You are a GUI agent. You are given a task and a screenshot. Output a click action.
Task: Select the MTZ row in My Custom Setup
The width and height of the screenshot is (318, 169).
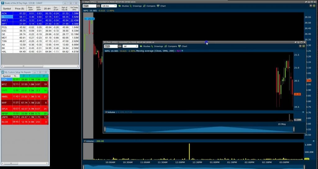pos(25,84)
